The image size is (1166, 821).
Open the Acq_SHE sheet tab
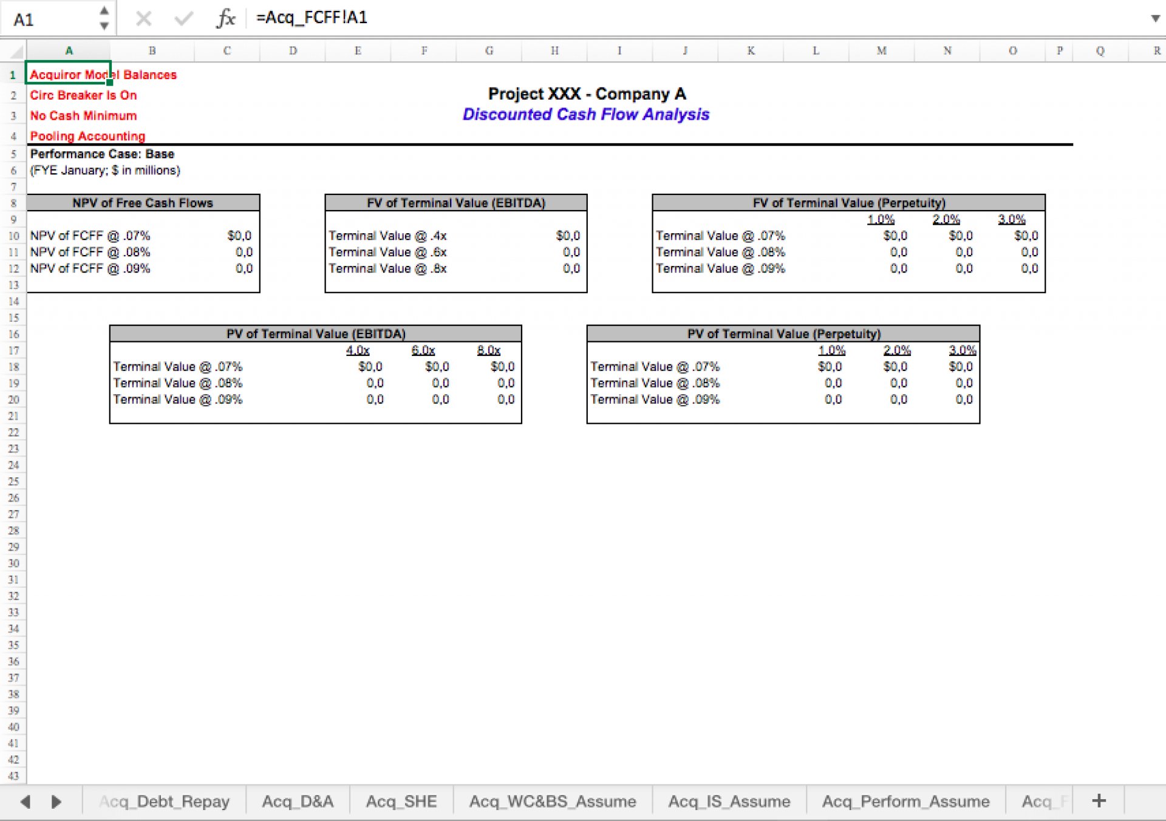coord(401,802)
